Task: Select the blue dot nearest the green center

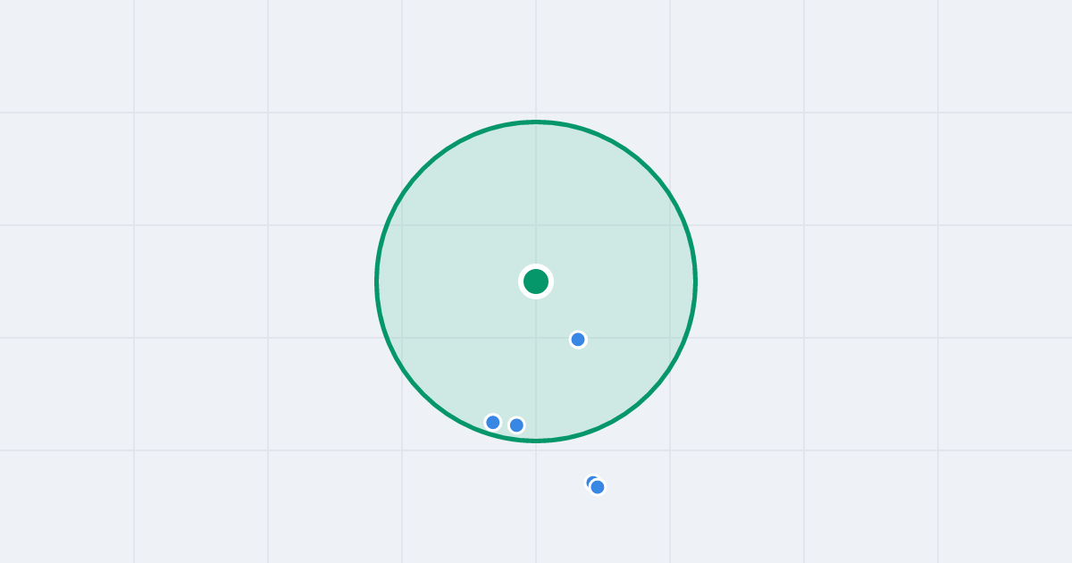Action: (578, 340)
